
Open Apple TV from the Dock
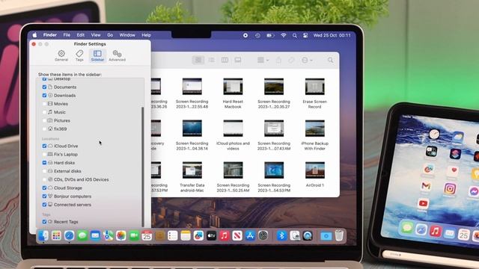tap(211, 235)
